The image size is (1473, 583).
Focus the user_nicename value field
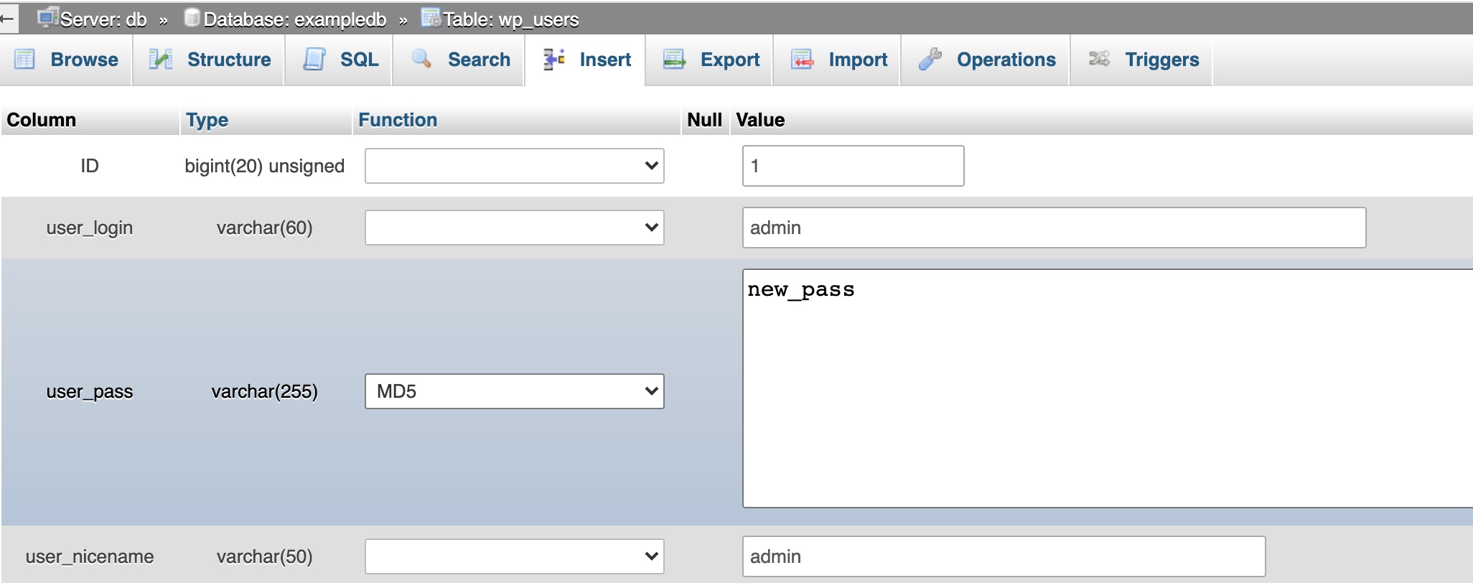click(x=1004, y=556)
